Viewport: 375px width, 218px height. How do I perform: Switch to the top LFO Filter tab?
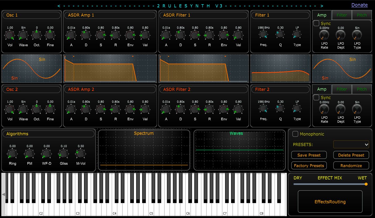[x=342, y=15]
